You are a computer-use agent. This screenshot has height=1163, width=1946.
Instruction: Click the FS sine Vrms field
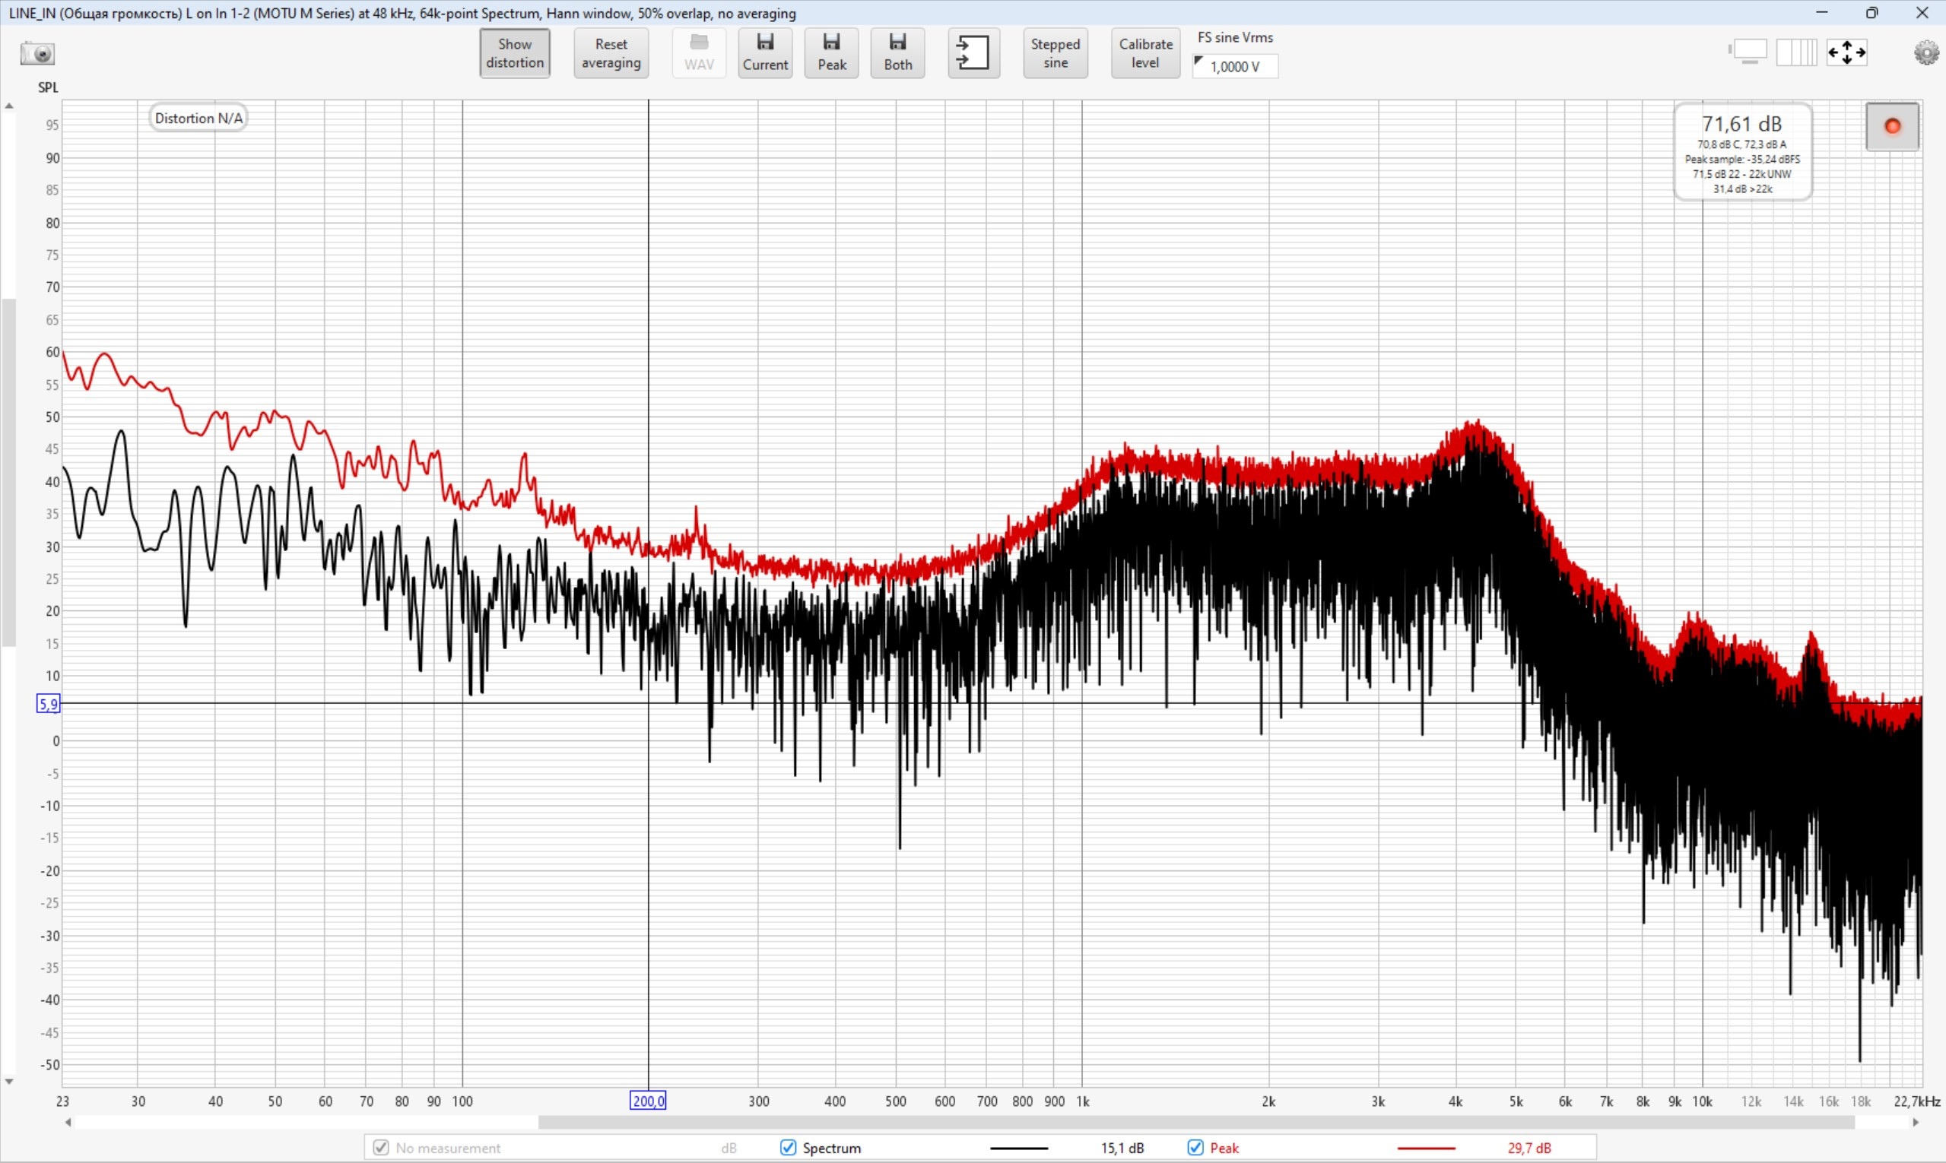pyautogui.click(x=1236, y=67)
